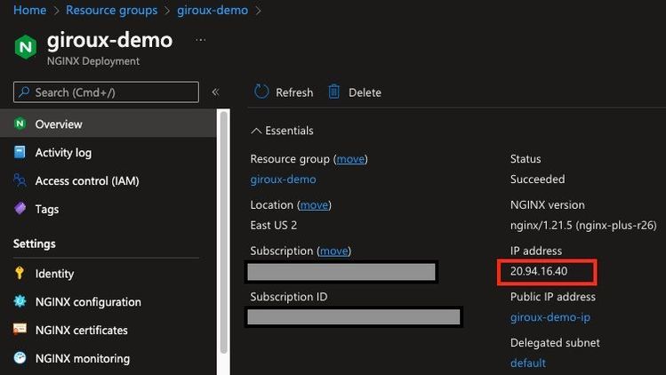Click move link beside Subscription
Screen dimensions: 666x375
(x=333, y=251)
